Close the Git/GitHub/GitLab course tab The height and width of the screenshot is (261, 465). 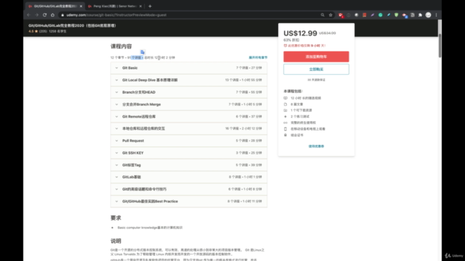(x=81, y=6)
